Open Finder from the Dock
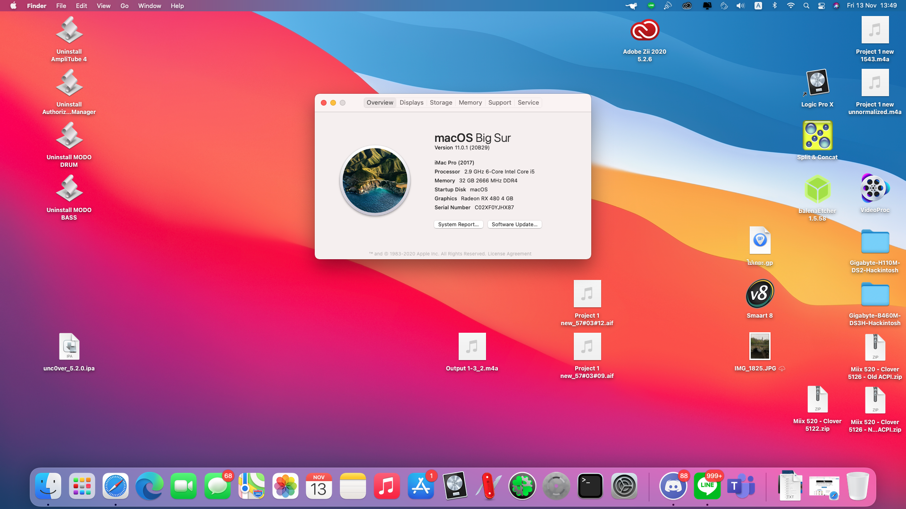Viewport: 906px width, 509px height. coord(48,486)
